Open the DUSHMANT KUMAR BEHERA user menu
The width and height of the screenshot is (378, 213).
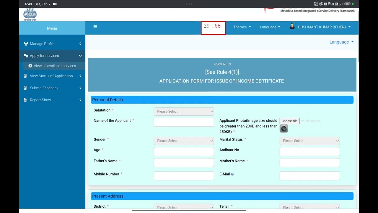point(324,27)
